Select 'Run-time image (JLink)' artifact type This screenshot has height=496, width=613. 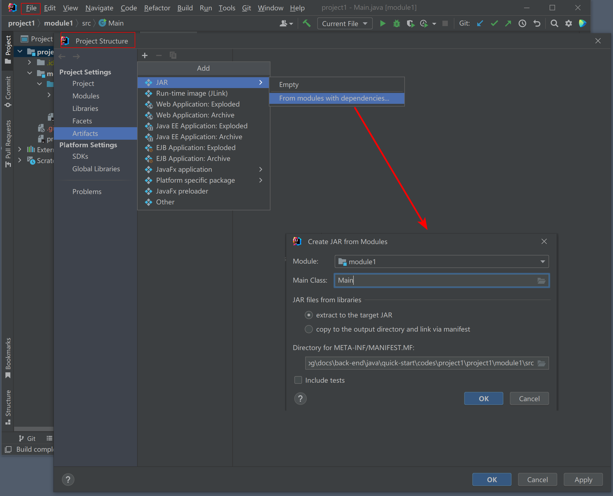point(204,93)
